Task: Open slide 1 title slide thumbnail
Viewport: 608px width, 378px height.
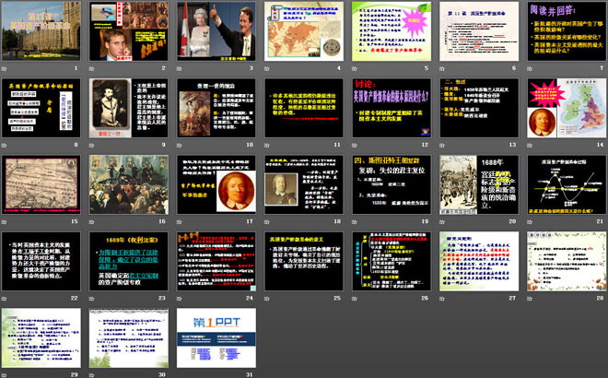Action: 42,32
